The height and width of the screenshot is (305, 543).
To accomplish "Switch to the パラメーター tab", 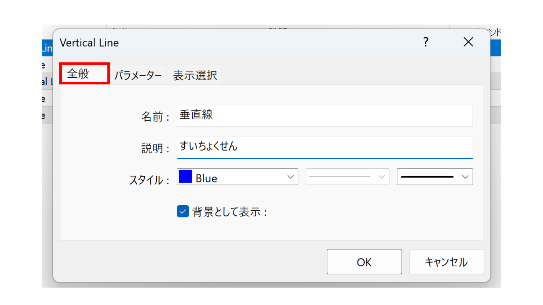I will pyautogui.click(x=138, y=75).
